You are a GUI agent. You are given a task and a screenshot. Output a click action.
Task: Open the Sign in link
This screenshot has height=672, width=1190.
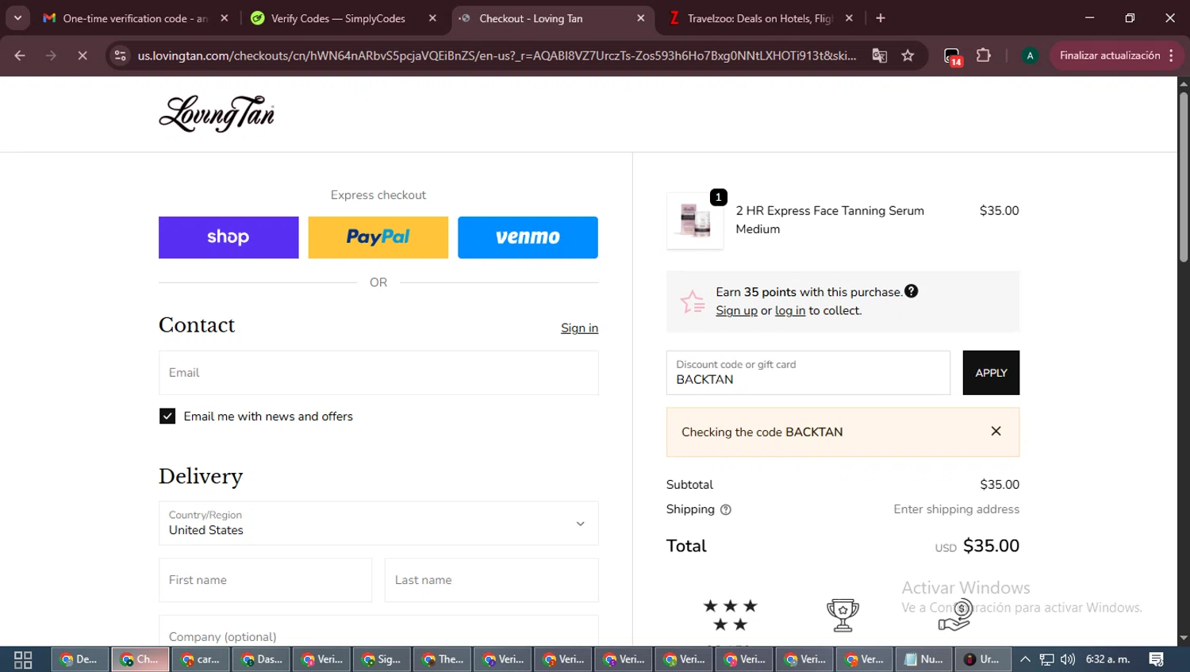[579, 328]
